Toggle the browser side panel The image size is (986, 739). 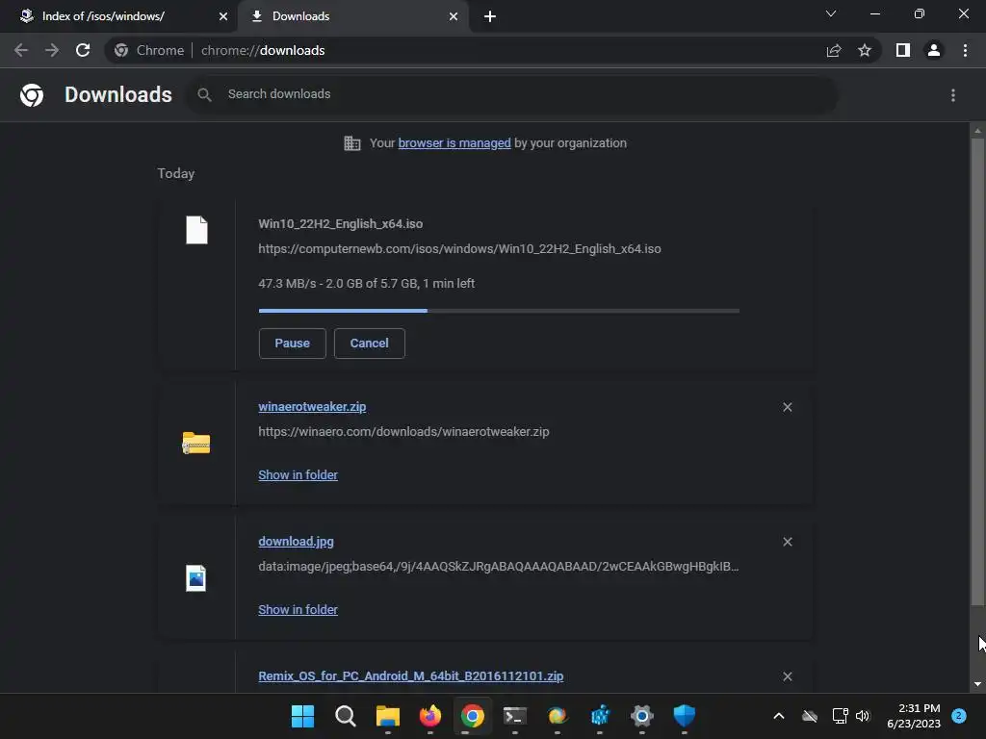coord(903,50)
